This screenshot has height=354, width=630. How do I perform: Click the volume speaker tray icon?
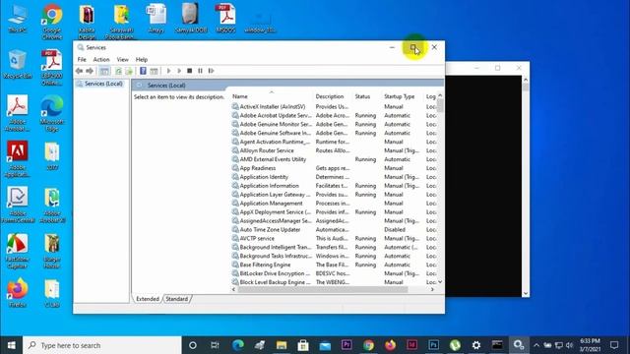click(569, 345)
